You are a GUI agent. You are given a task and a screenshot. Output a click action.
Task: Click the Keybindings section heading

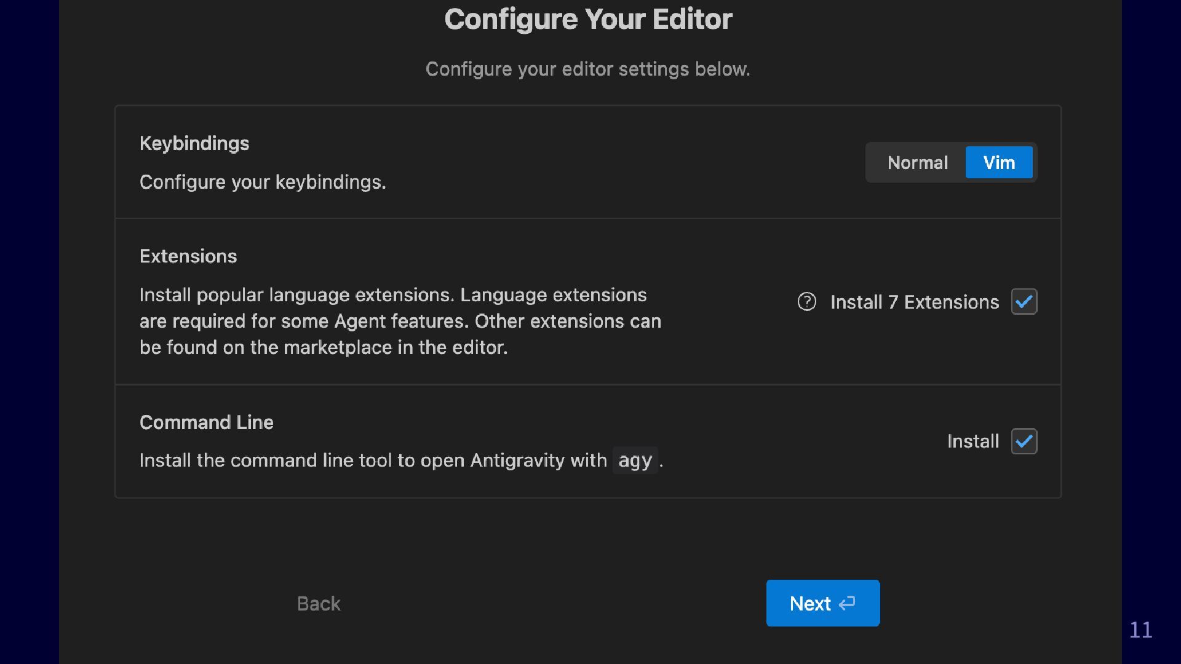click(x=194, y=143)
